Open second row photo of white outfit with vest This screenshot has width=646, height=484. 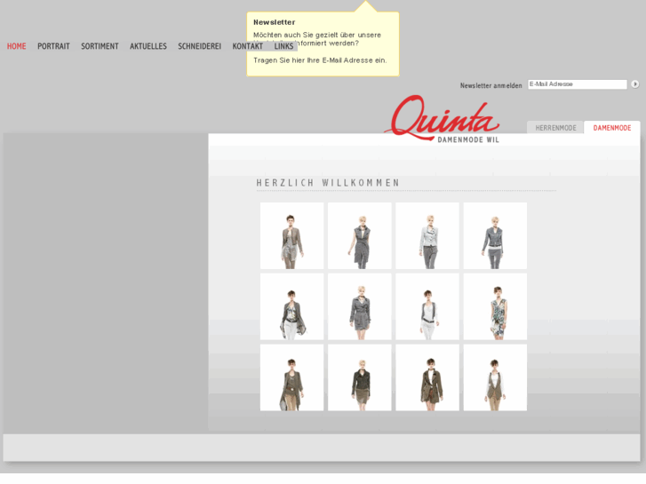pyautogui.click(x=427, y=307)
